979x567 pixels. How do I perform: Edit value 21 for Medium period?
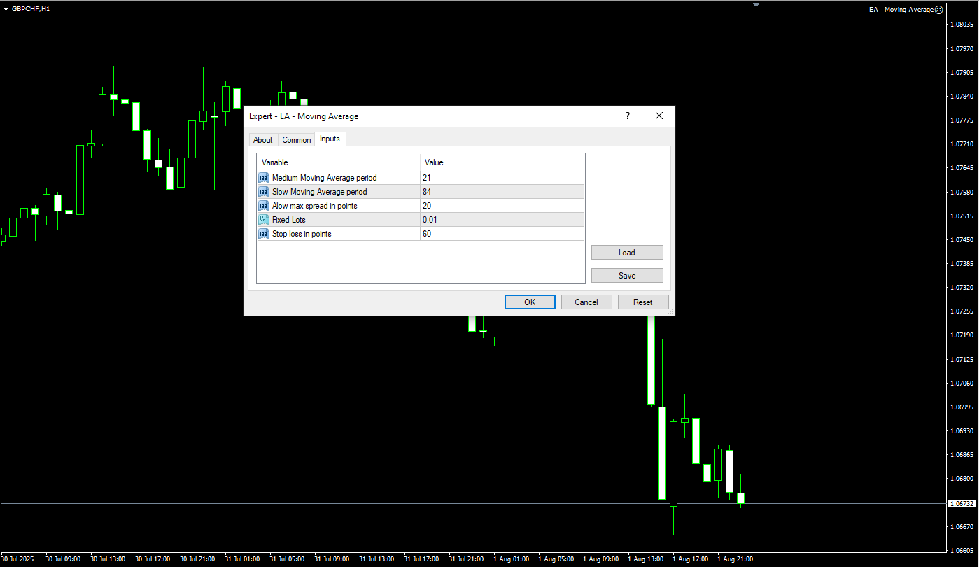(x=502, y=178)
